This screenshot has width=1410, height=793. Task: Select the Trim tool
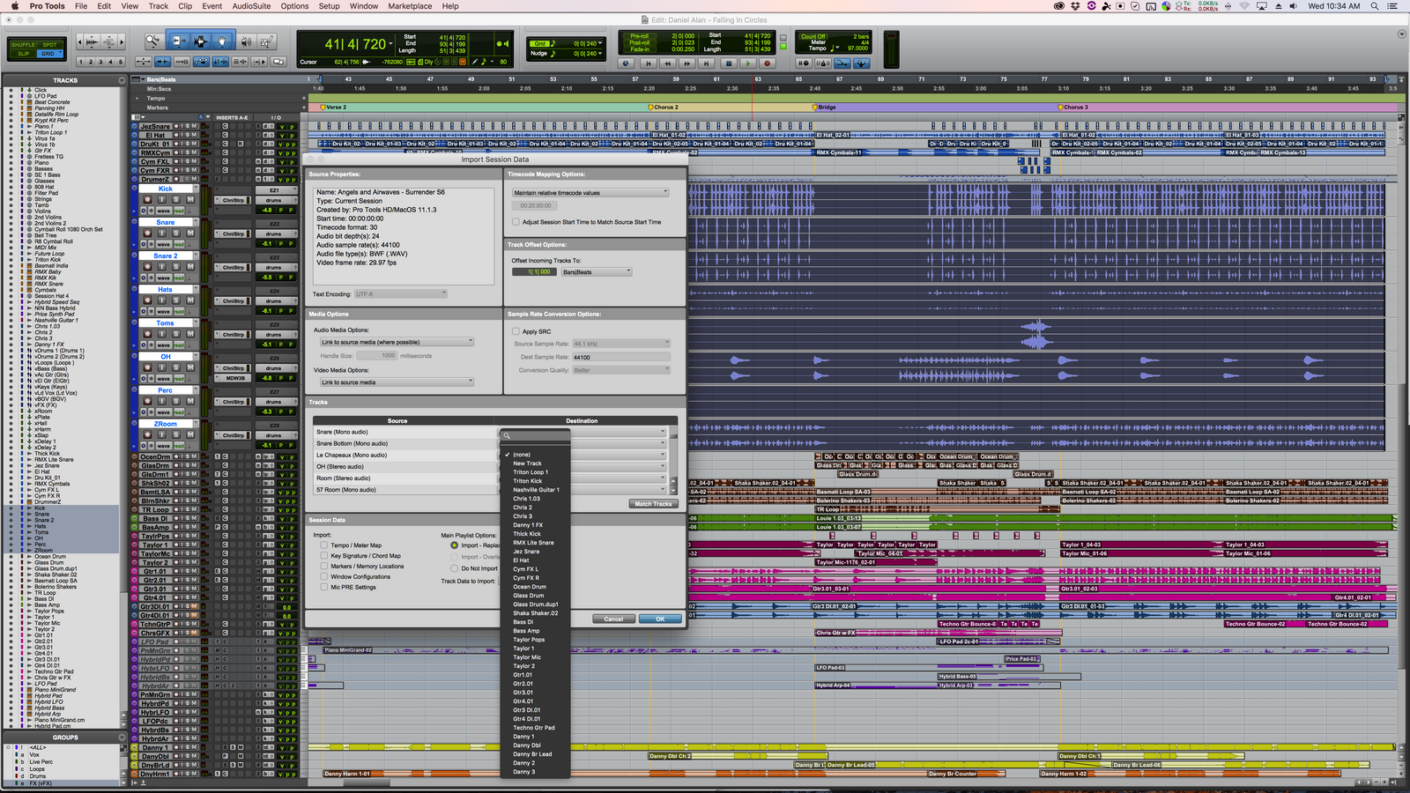click(178, 41)
